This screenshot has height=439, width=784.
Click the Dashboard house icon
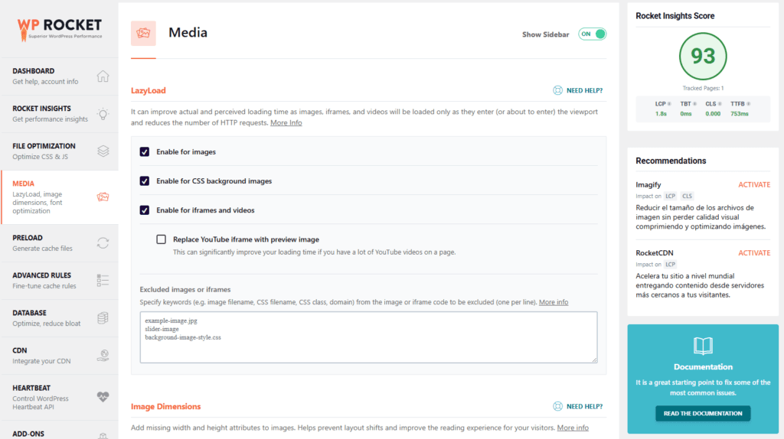tap(103, 76)
